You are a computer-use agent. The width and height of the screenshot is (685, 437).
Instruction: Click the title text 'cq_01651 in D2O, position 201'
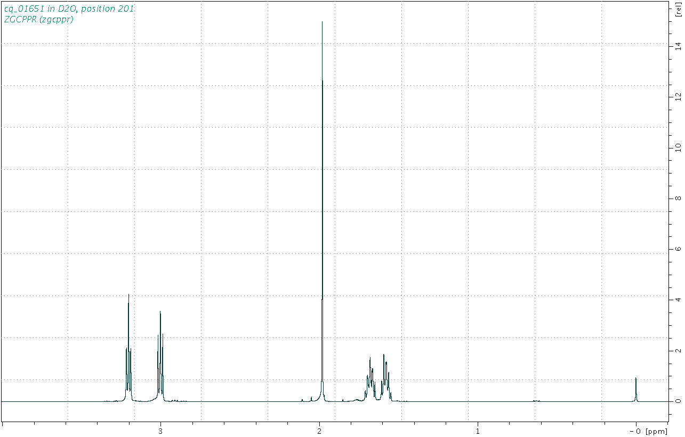click(69, 9)
